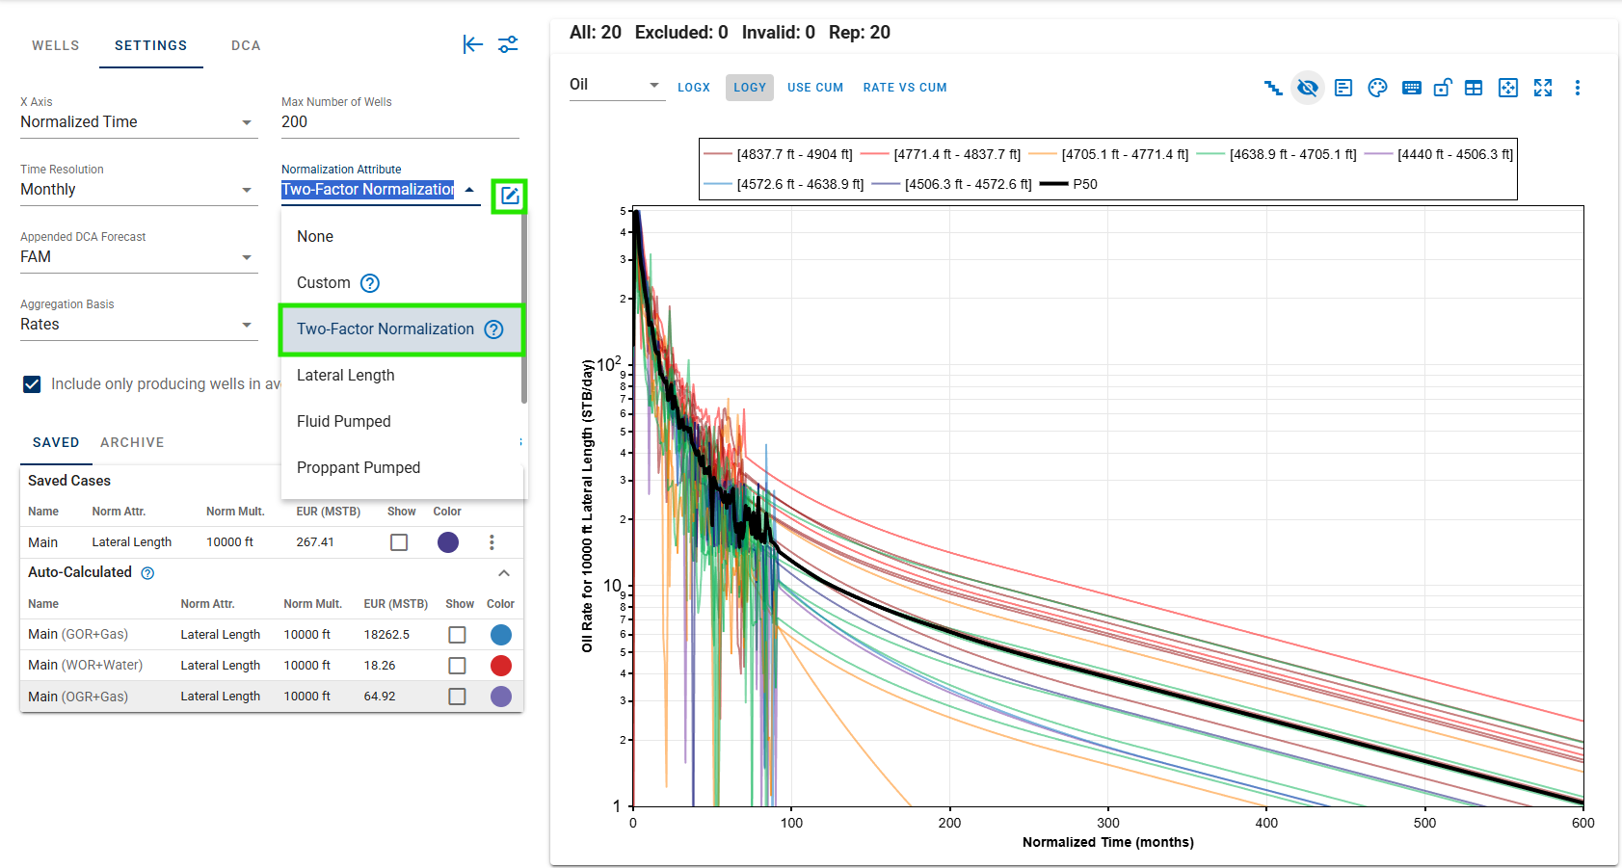Click the LOGX button
Image resolution: width=1622 pixels, height=868 pixels.
pos(694,88)
